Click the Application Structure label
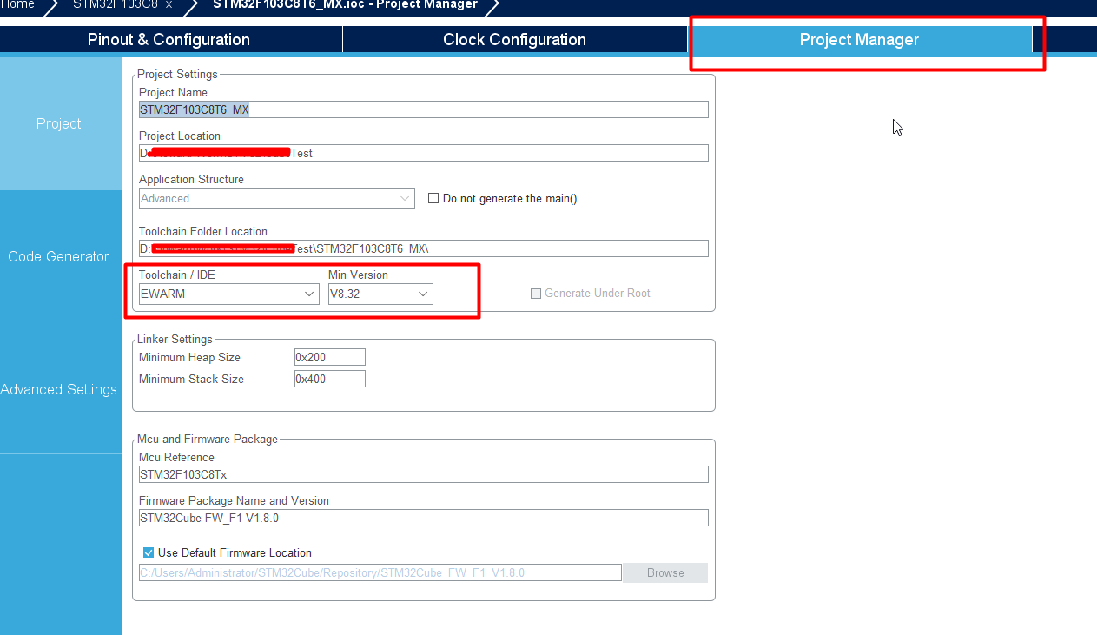The width and height of the screenshot is (1097, 635). pyautogui.click(x=191, y=179)
